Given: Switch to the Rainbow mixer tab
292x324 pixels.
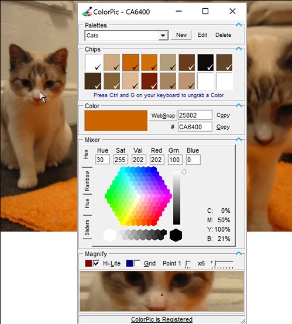Looking at the screenshot, I should (x=87, y=181).
